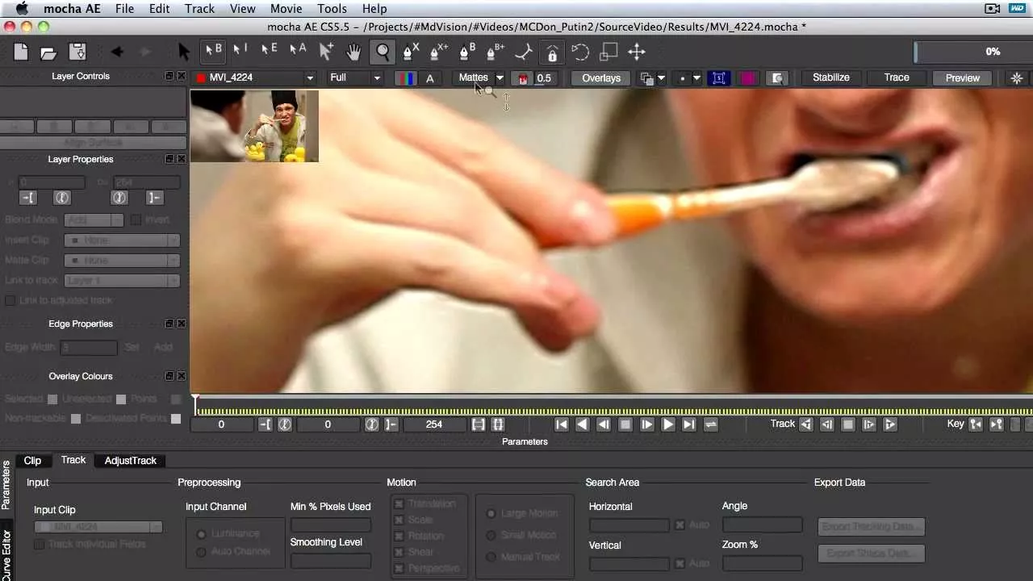This screenshot has height=581, width=1033.
Task: Select the Create X-Spline Layer pen tool
Action: click(411, 52)
